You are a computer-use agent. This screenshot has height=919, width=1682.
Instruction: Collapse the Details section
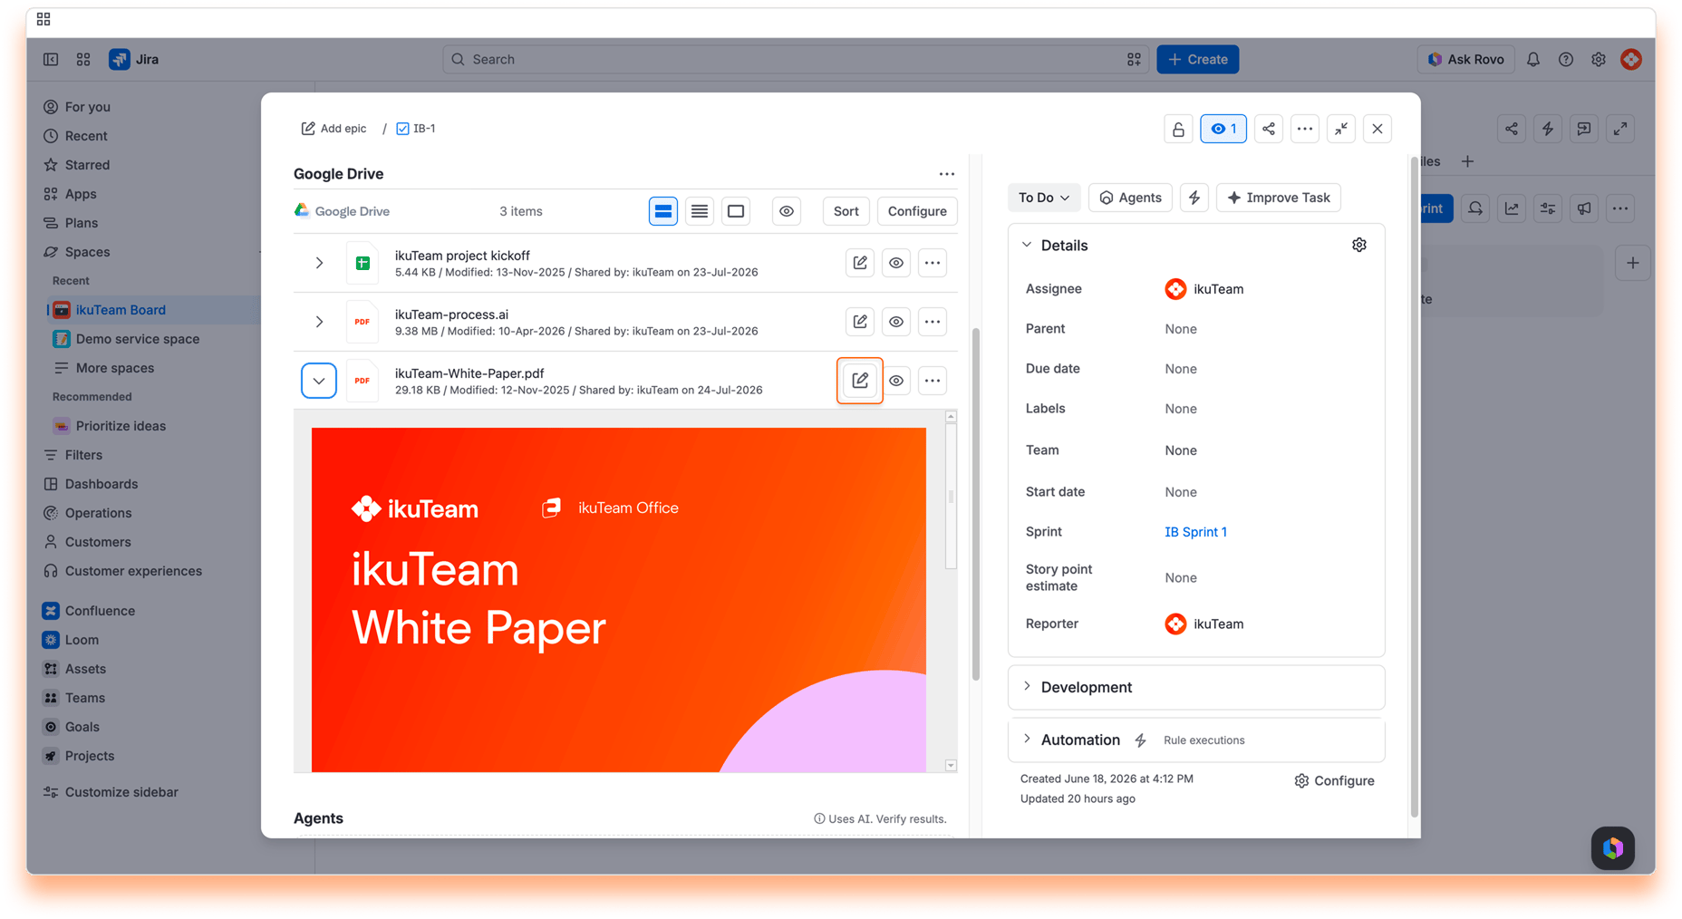click(1027, 245)
